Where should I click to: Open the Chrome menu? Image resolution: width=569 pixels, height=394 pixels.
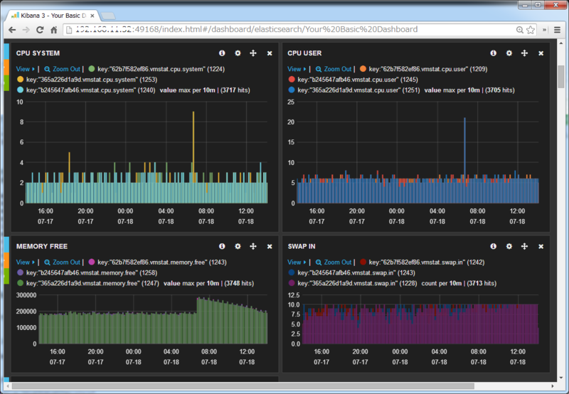pos(558,30)
